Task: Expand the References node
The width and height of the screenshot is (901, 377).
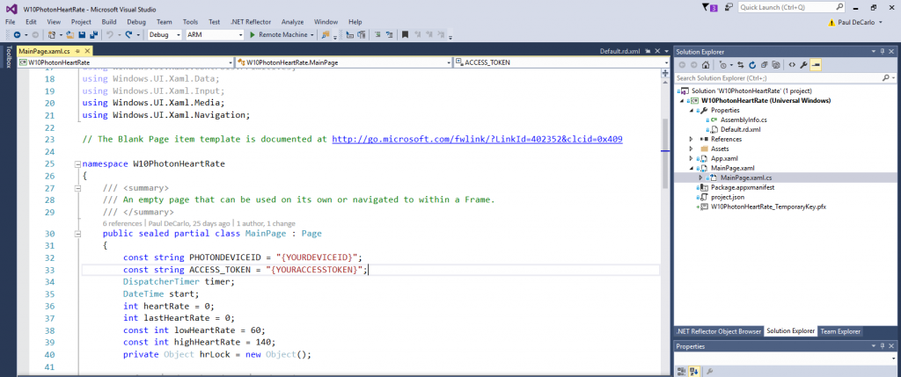Action: pyautogui.click(x=692, y=140)
